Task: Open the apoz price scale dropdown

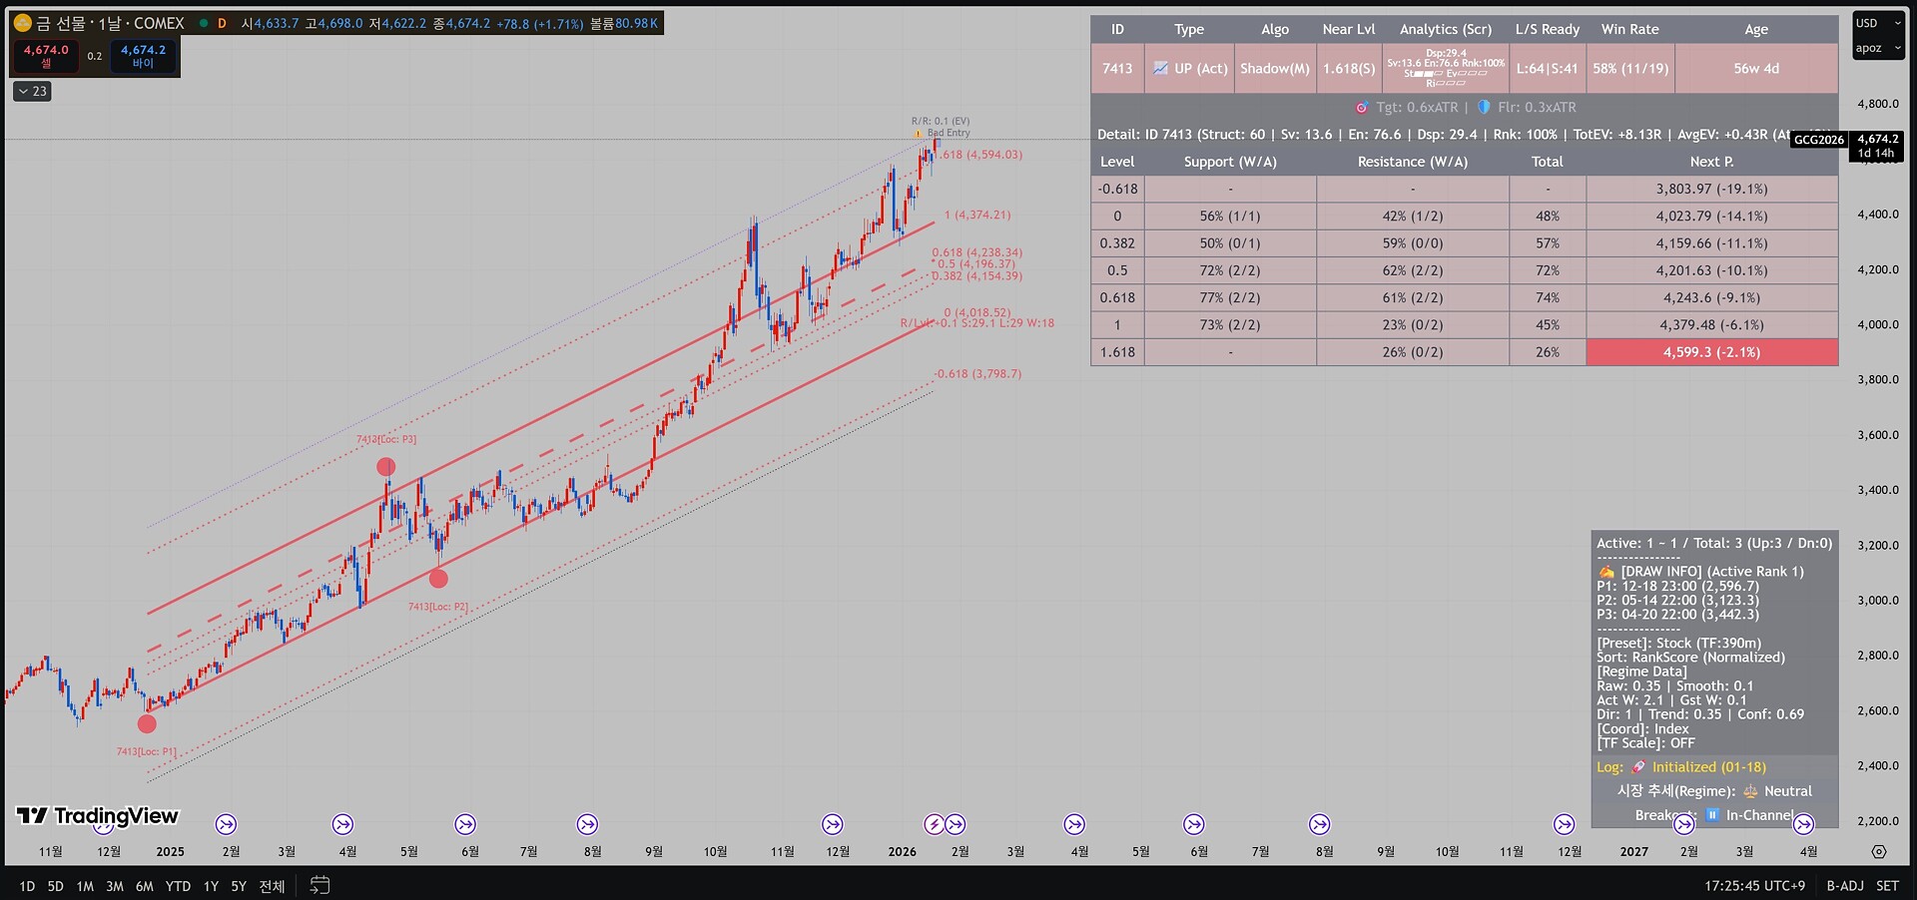Action: [x=1878, y=48]
